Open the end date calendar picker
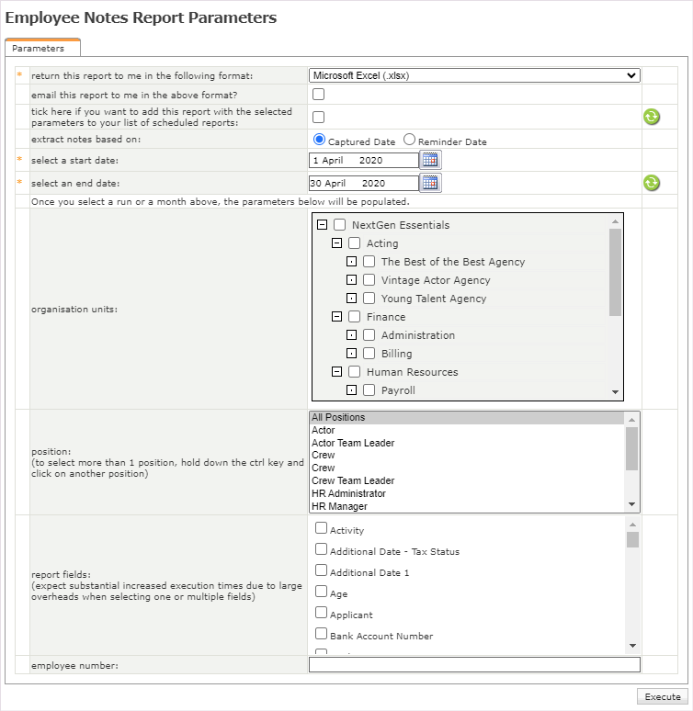The height and width of the screenshot is (711, 693). (430, 183)
